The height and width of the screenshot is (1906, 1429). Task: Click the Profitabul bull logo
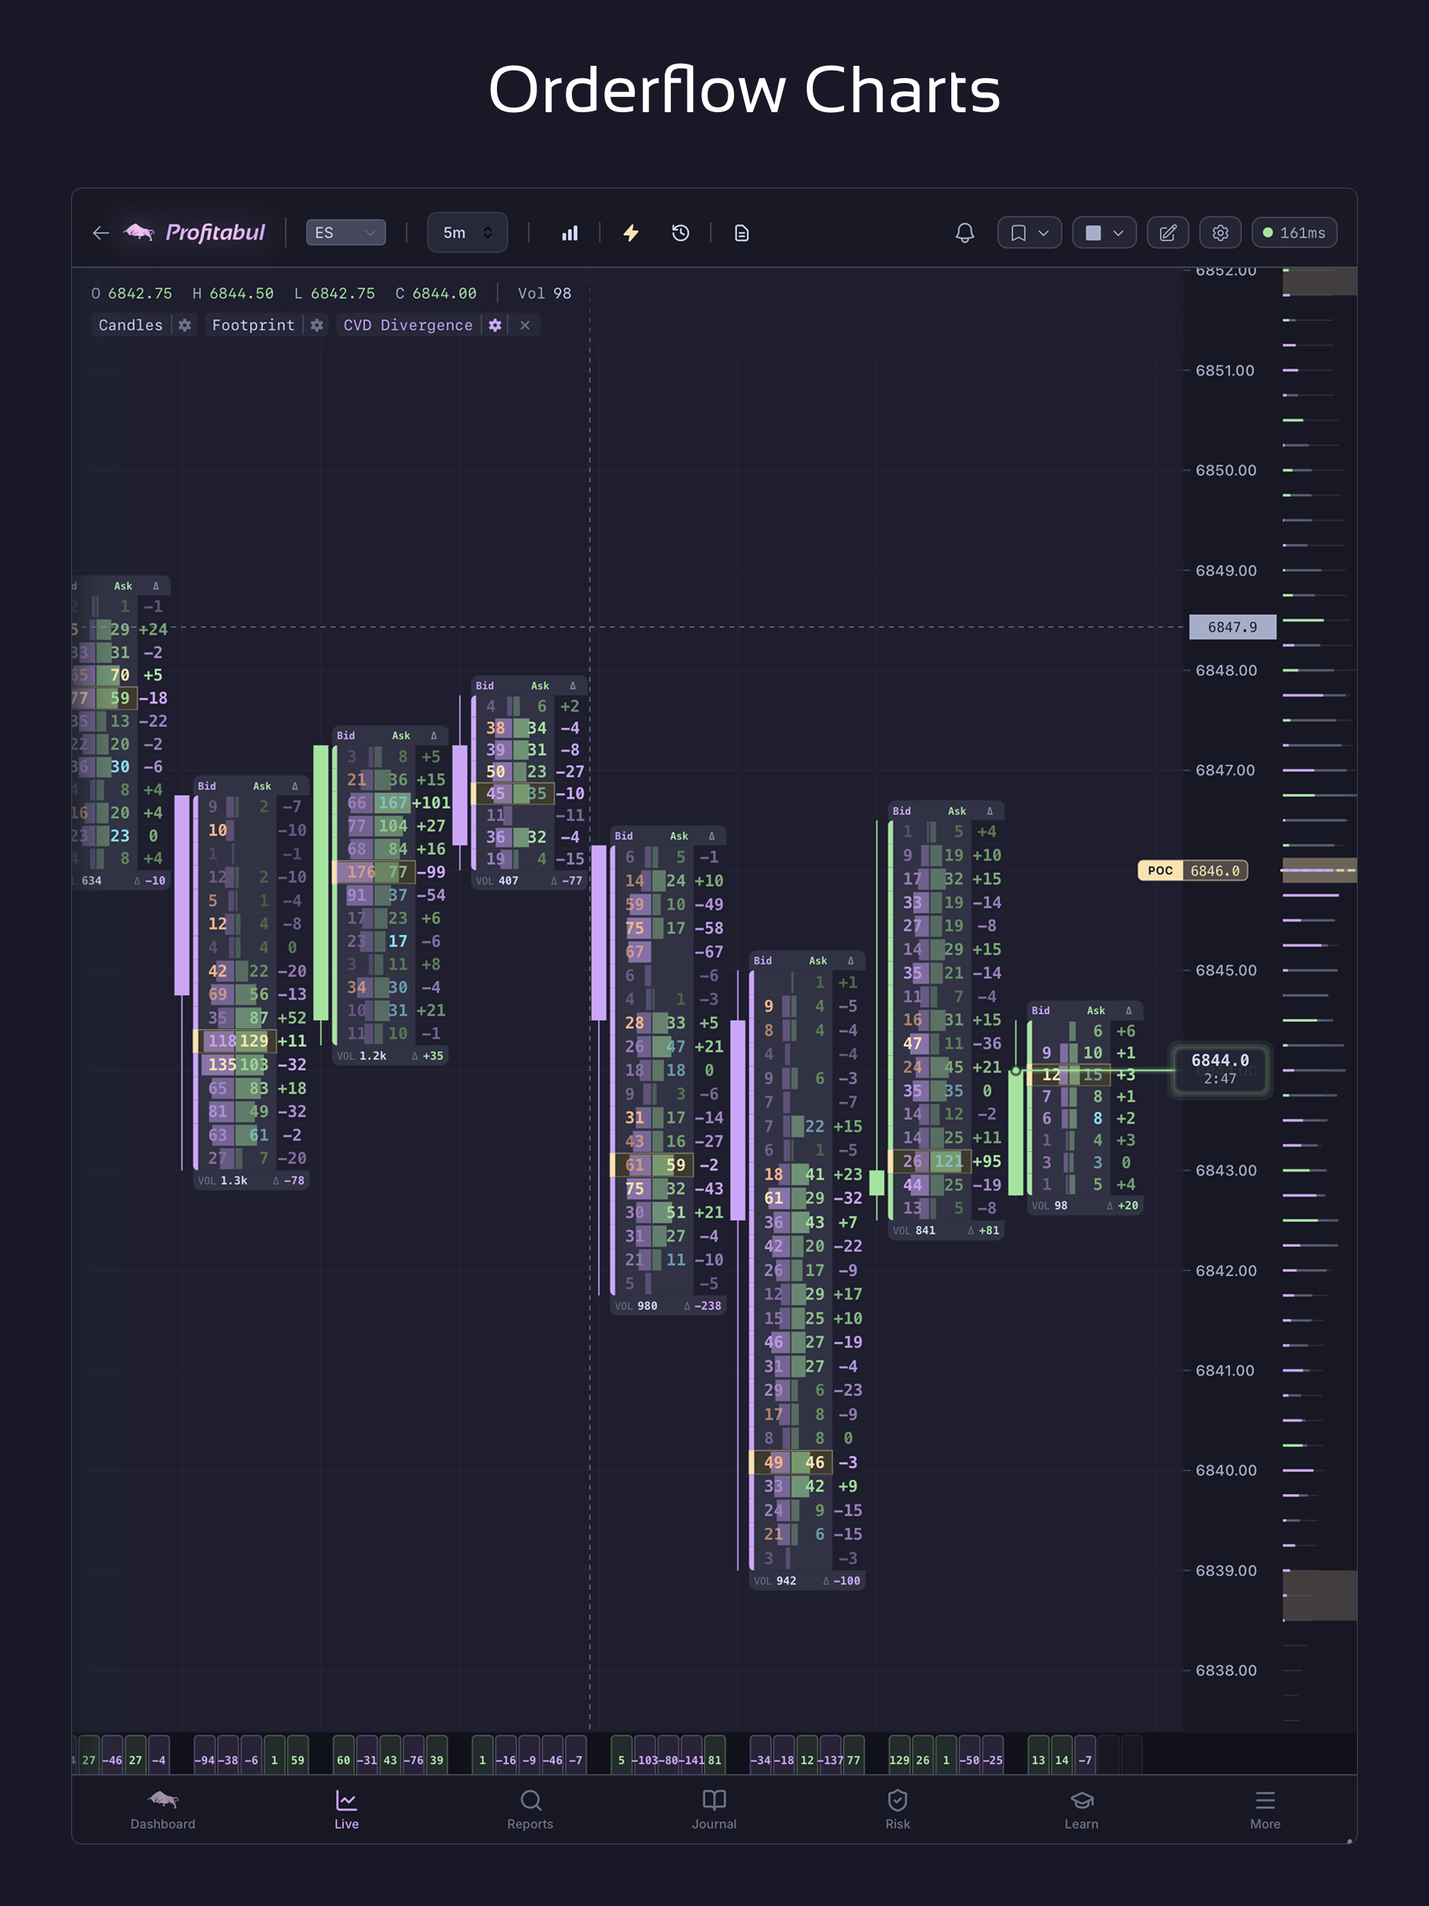point(140,232)
